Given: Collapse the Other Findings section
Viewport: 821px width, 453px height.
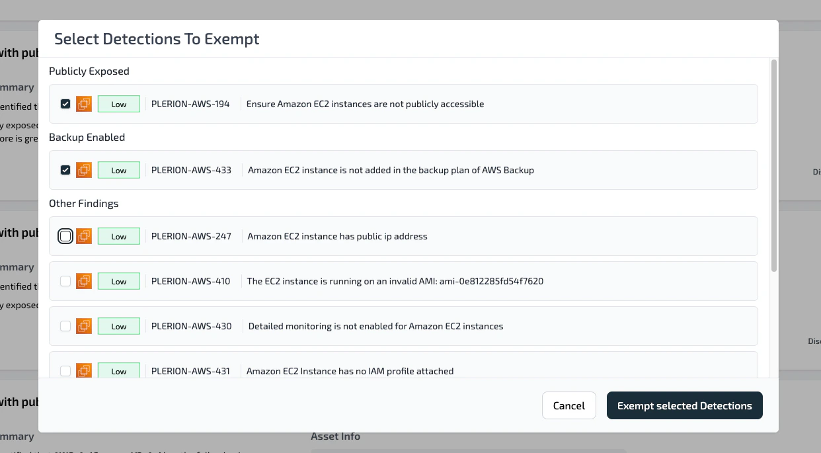Looking at the screenshot, I should point(83,203).
